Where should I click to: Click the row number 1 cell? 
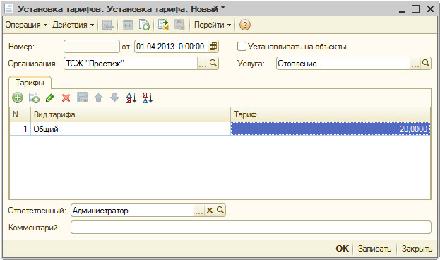coord(20,129)
